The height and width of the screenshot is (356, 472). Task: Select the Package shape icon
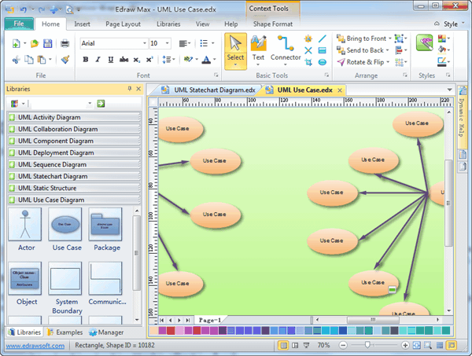pos(105,229)
